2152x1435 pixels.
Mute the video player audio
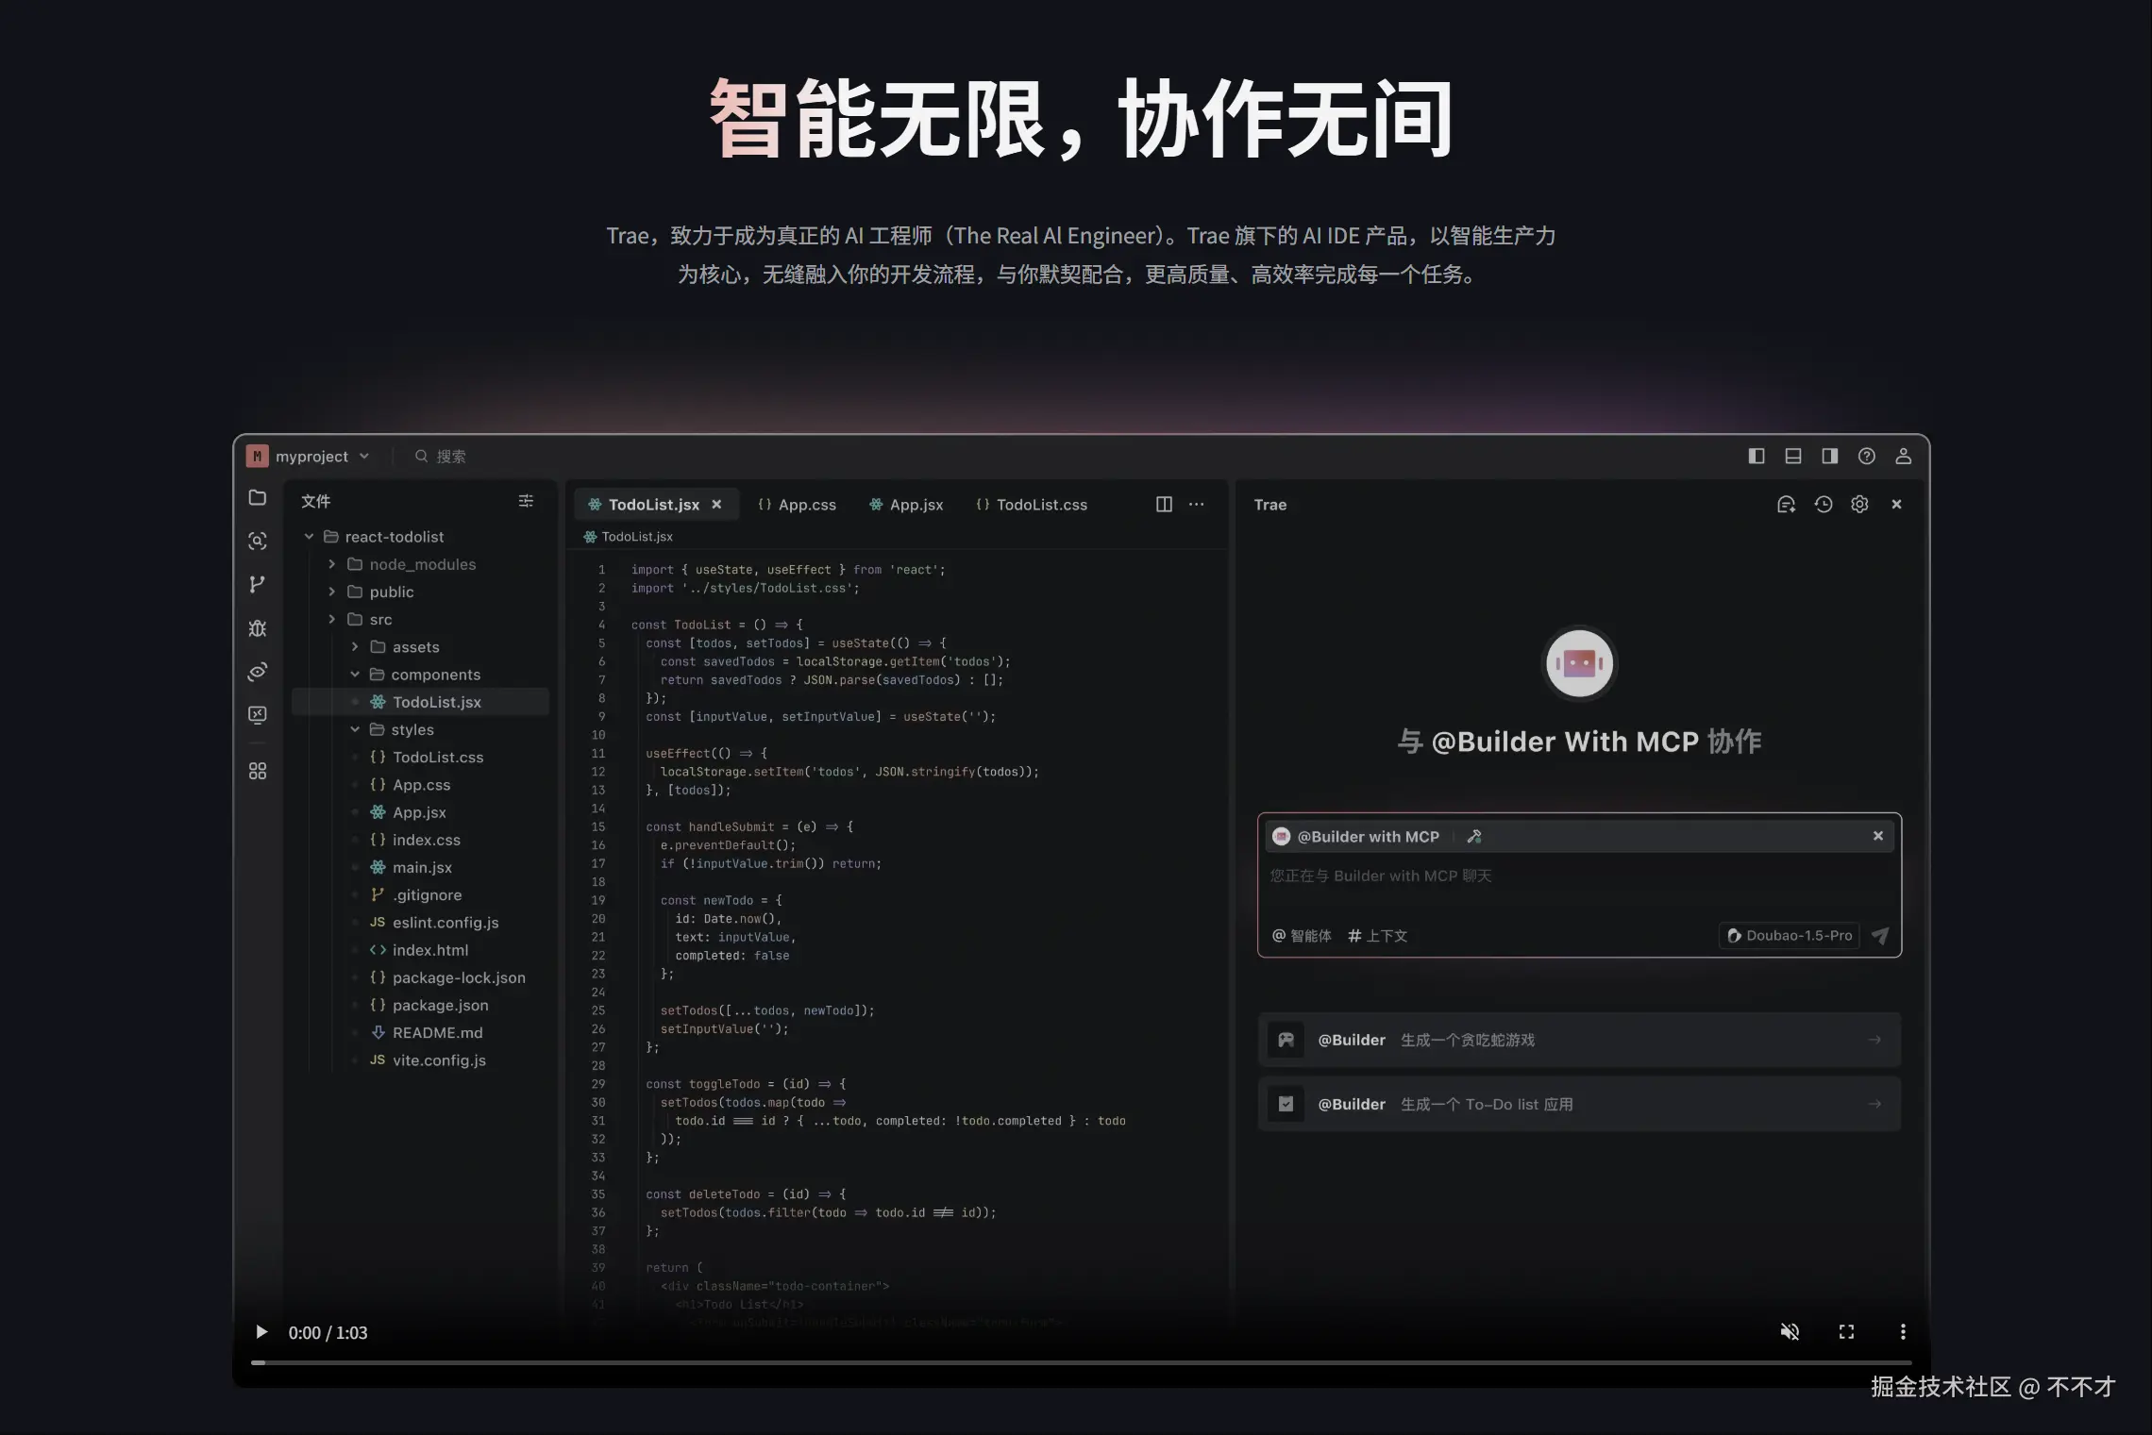coord(1790,1331)
